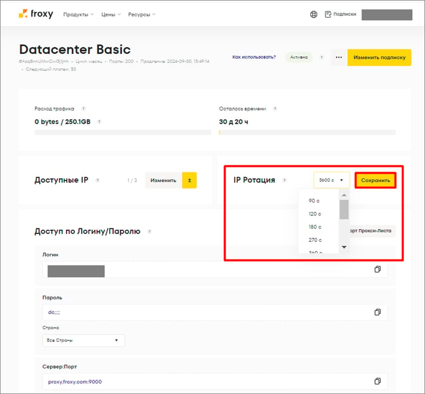This screenshot has width=425, height=394.
Task: Click the traffic usage progress bar
Action: pyautogui.click(x=123, y=133)
